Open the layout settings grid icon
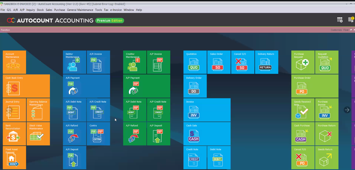355x170 pixels. click(340, 20)
